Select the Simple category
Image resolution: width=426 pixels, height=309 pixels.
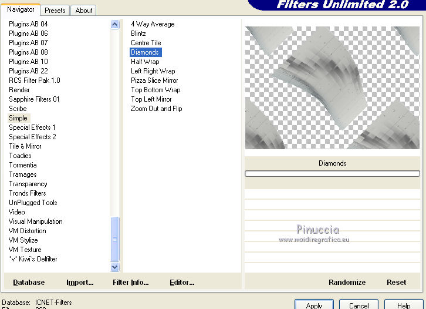[x=18, y=118]
